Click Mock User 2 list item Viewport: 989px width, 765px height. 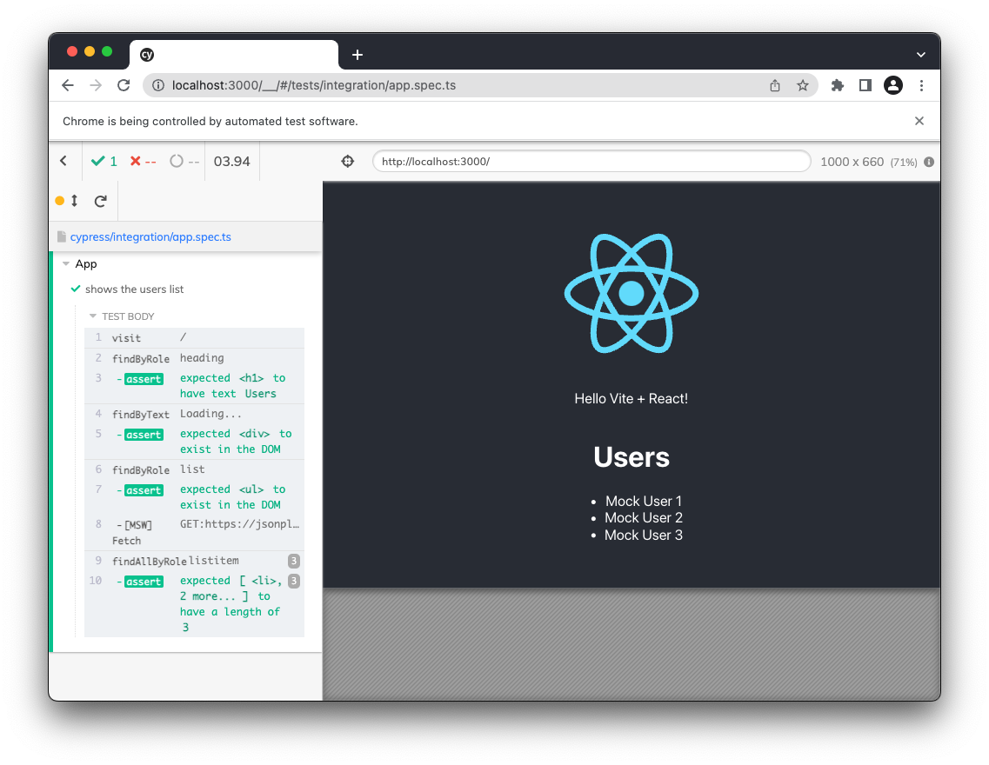pos(644,518)
